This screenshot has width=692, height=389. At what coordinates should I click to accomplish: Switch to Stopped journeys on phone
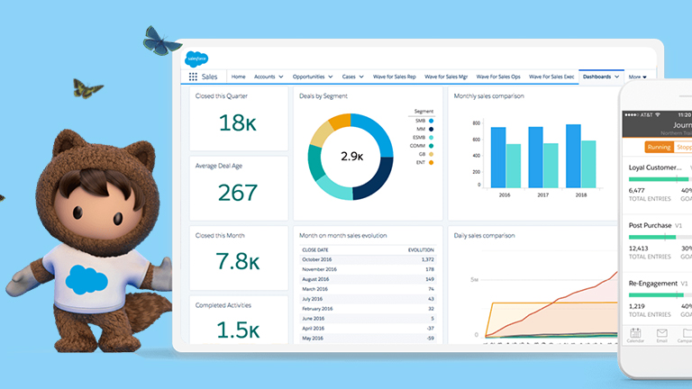click(684, 146)
